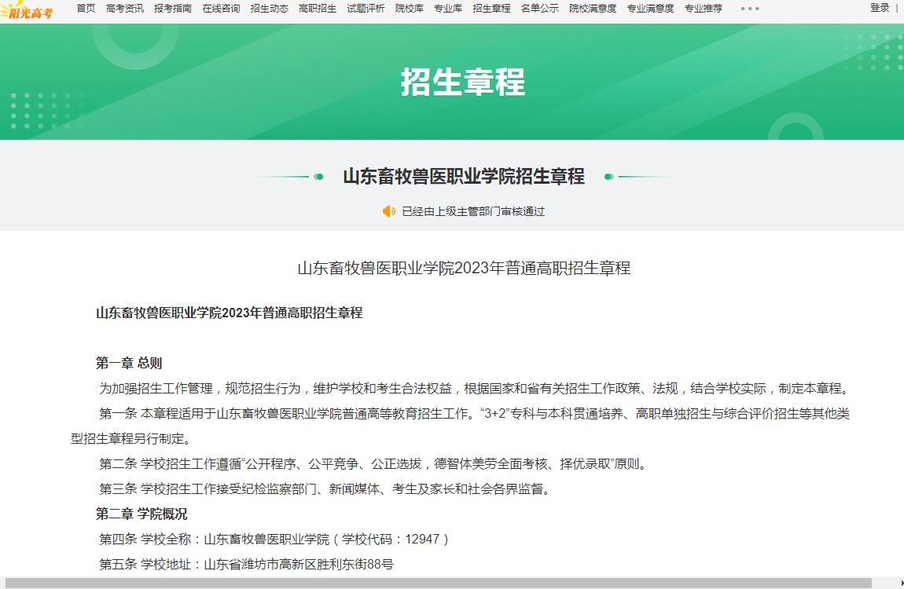Click the banner title 招生章程
Screen dimensions: 904x589
click(463, 82)
